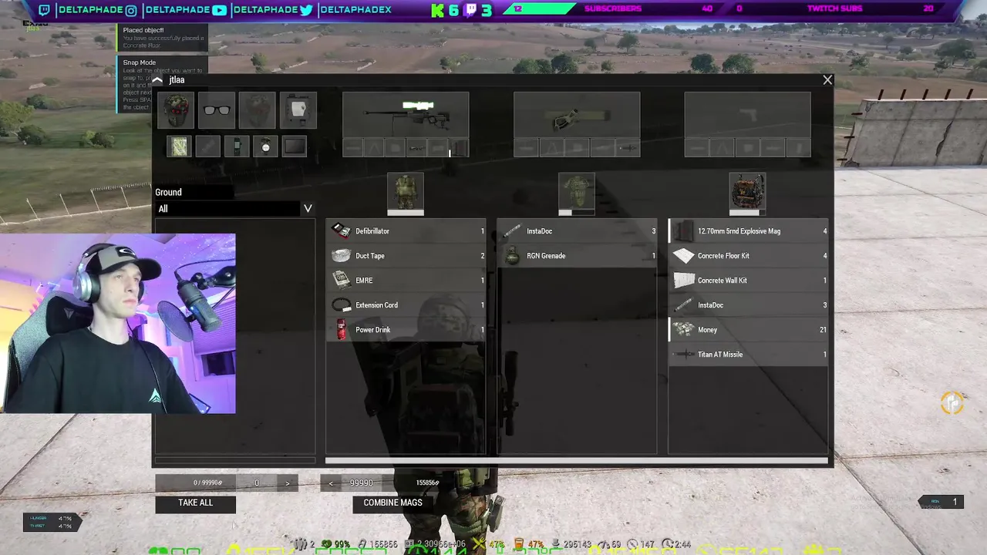The width and height of the screenshot is (987, 555).
Task: Click the left arrow next to 99990
Action: point(331,483)
